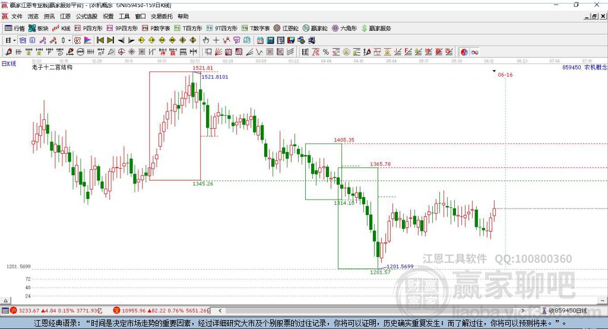Select the percentage % drawing tool
The height and width of the screenshot is (329, 608).
coord(326,52)
